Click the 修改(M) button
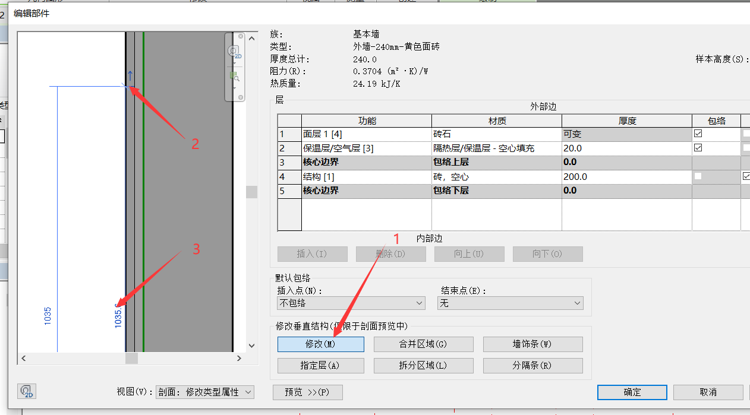This screenshot has height=415, width=750. [x=321, y=344]
